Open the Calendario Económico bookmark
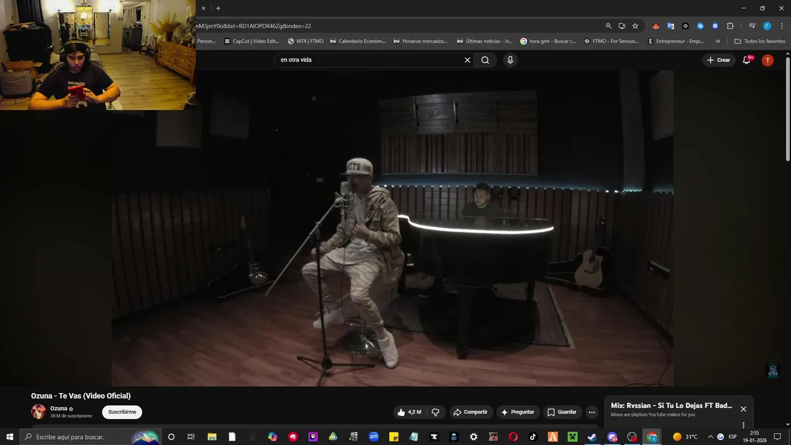 click(x=358, y=41)
